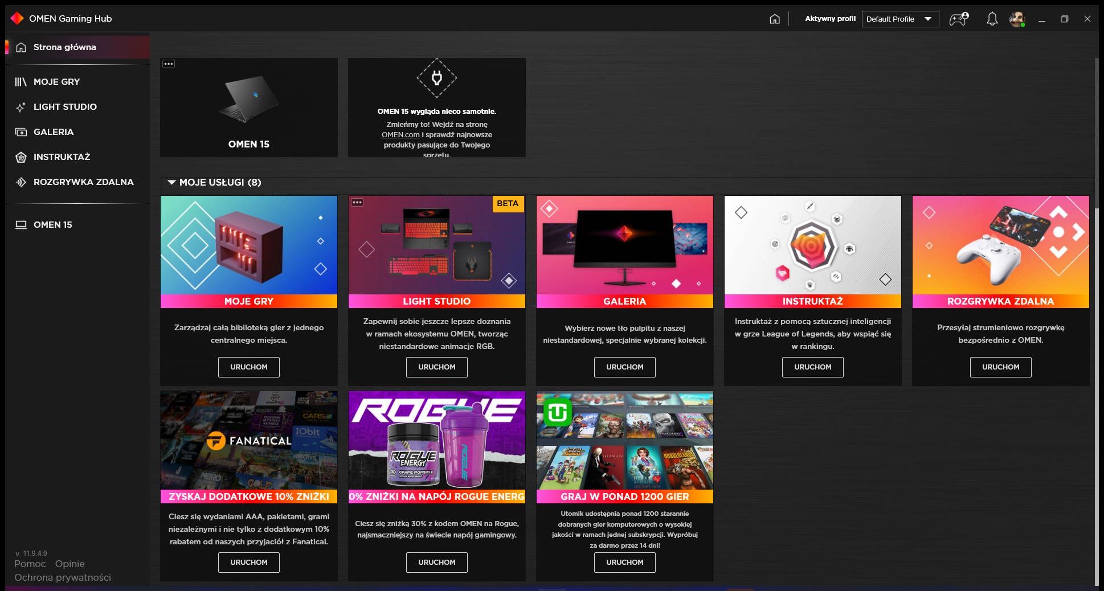Collapse the MOJE USŁUGI (8) section
The width and height of the screenshot is (1104, 591).
tap(171, 182)
